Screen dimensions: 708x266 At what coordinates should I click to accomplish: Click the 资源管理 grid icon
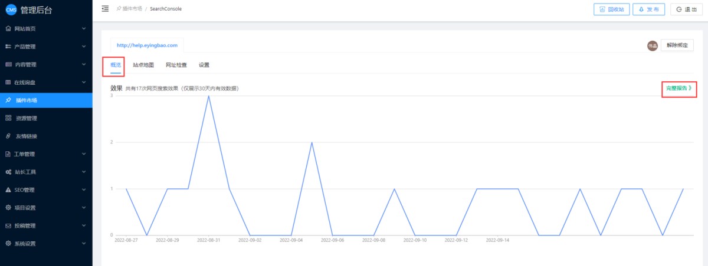(8, 118)
